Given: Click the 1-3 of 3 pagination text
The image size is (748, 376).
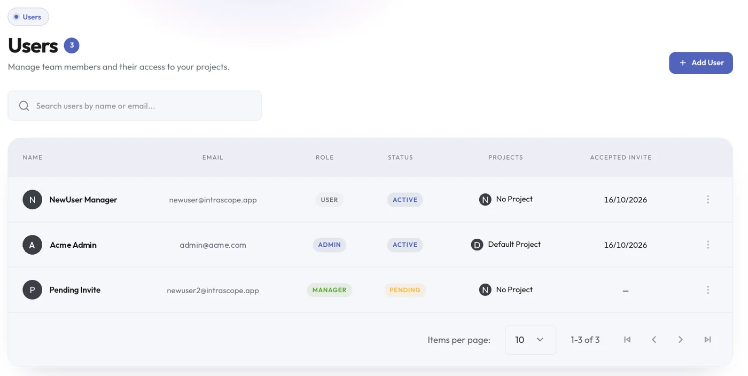Looking at the screenshot, I should [585, 340].
